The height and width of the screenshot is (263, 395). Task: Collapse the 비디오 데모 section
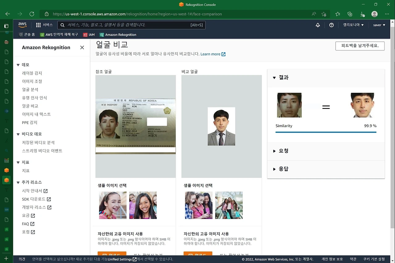(x=18, y=134)
